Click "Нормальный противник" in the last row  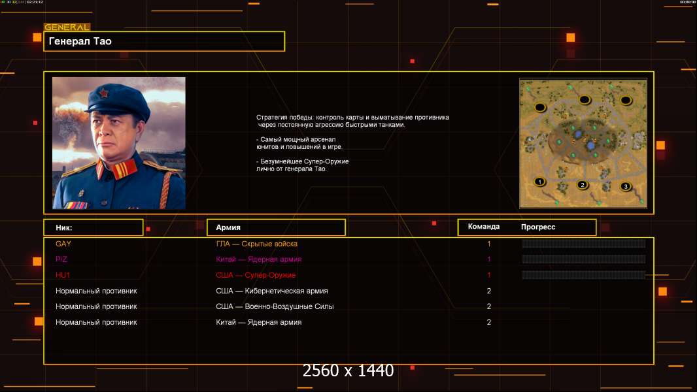click(96, 322)
